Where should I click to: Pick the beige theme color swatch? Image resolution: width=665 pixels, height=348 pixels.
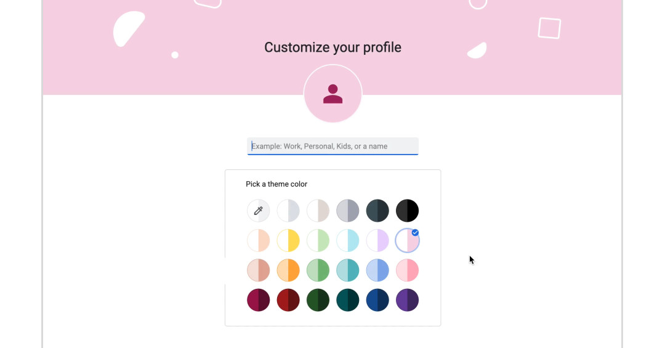[x=318, y=211]
